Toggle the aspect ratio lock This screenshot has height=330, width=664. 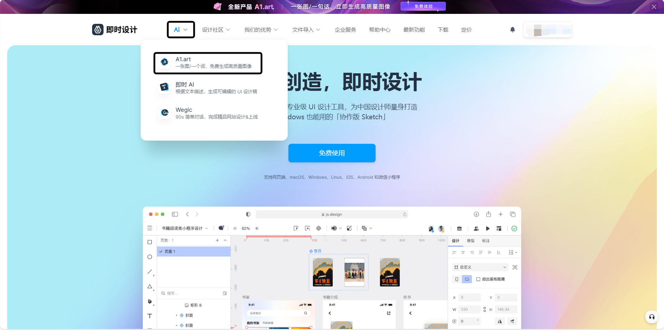click(484, 309)
